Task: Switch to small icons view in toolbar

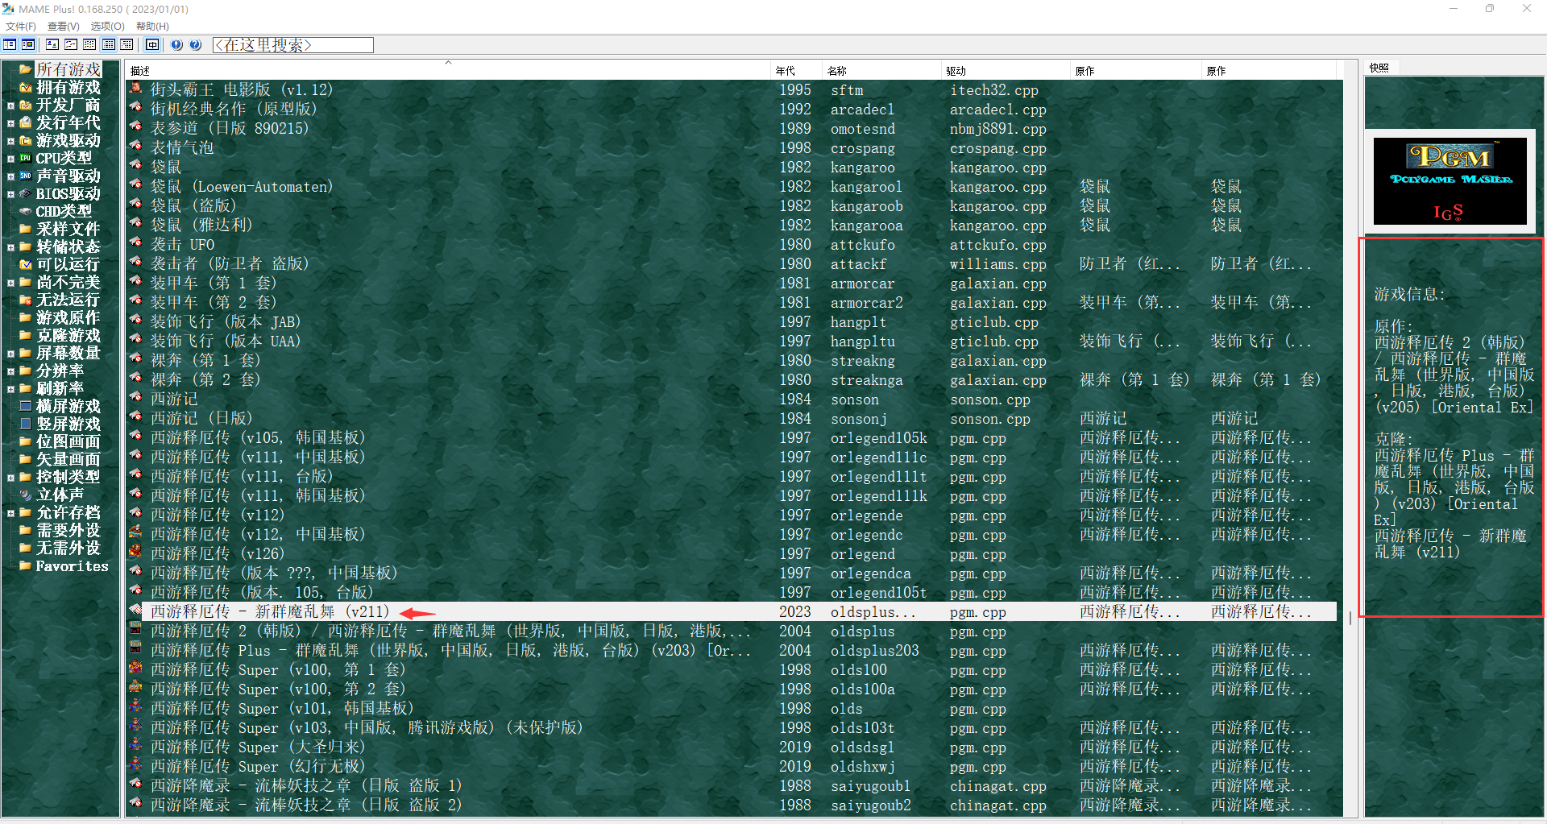Action: point(71,45)
